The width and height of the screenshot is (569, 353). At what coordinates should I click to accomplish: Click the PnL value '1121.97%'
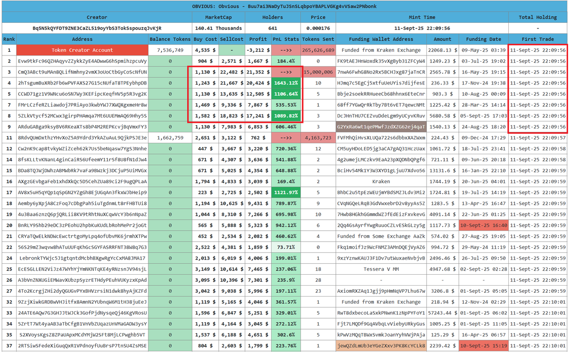(x=286, y=192)
